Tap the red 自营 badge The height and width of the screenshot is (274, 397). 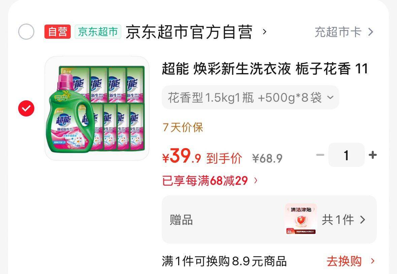[x=58, y=32]
